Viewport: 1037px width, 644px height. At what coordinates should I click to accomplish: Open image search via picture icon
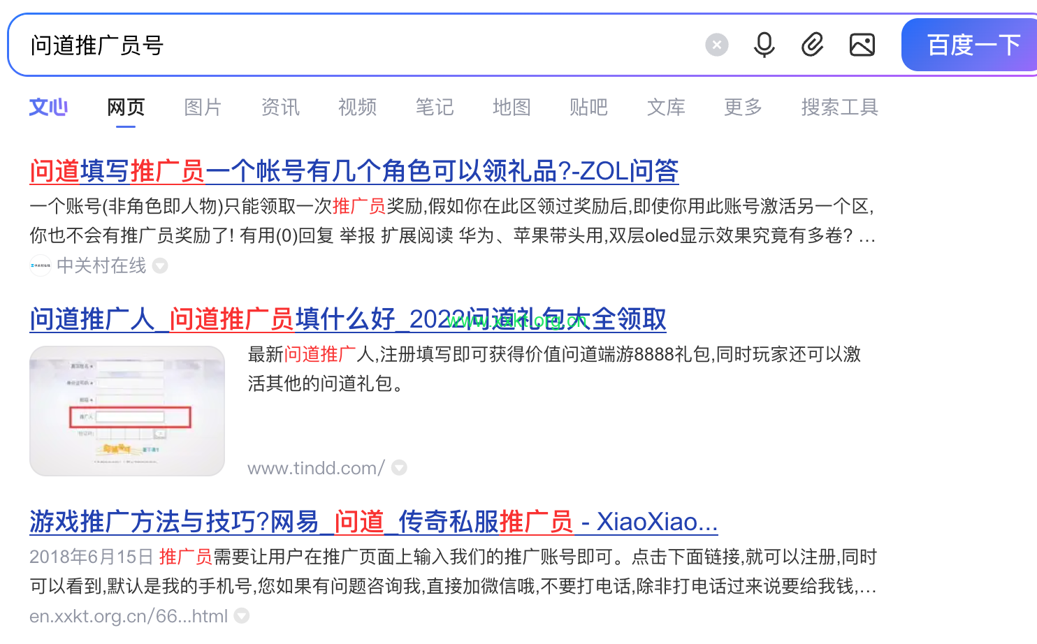click(862, 45)
